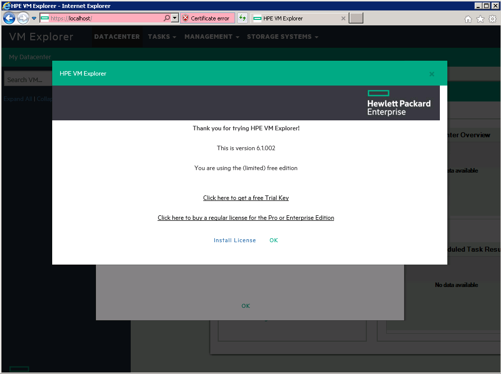Maximize the Internet Explorer window

click(x=486, y=6)
